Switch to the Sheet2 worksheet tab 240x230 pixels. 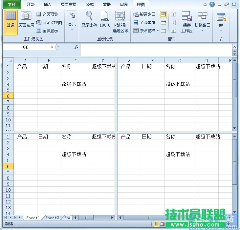[x=52, y=218]
